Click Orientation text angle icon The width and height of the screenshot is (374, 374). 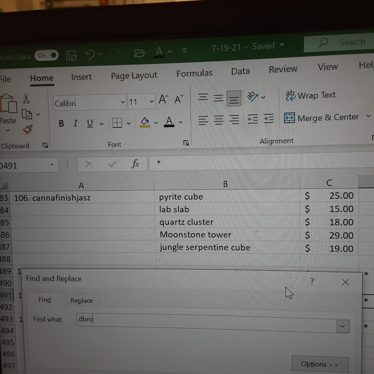[x=253, y=97]
